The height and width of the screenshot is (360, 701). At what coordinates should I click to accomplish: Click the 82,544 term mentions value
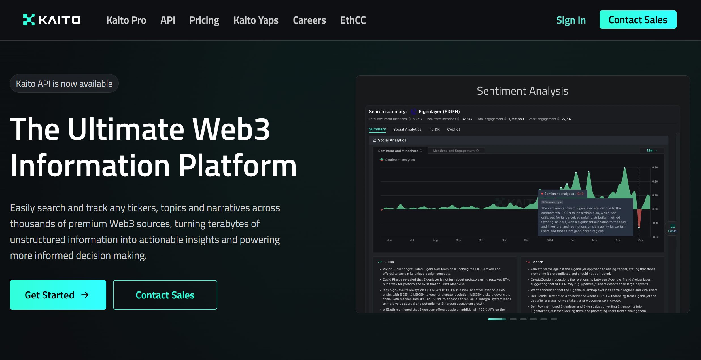coord(467,119)
